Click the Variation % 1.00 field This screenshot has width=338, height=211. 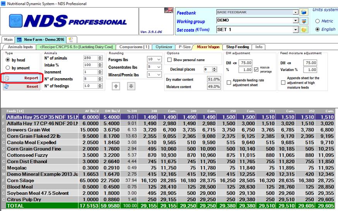310,70
